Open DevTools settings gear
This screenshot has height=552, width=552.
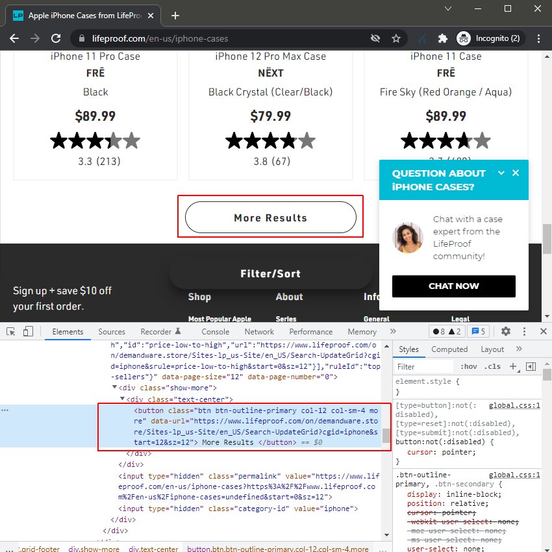tap(505, 332)
